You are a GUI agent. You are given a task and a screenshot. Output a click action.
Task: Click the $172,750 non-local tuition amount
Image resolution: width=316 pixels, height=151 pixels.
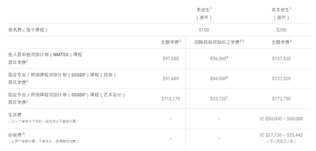coord(281,99)
